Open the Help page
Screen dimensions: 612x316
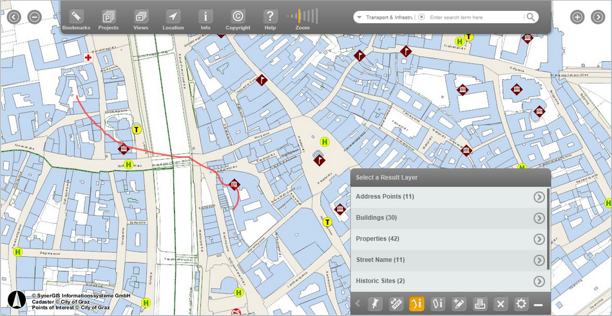pos(270,20)
